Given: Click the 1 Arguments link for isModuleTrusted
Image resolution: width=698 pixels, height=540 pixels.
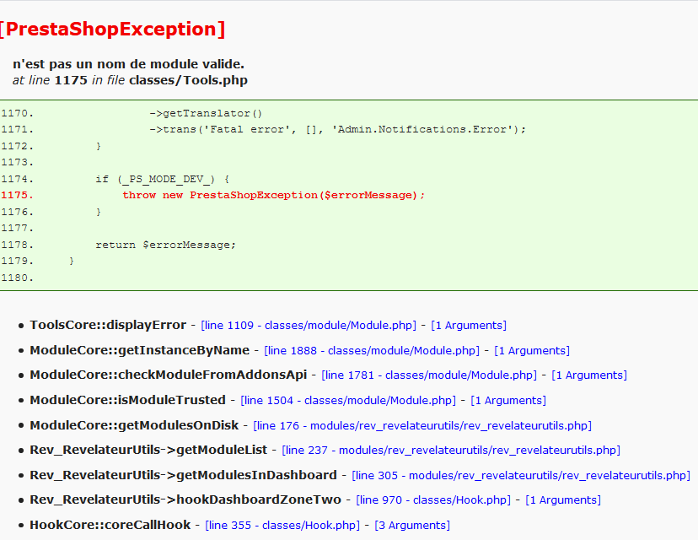Looking at the screenshot, I should tap(508, 400).
